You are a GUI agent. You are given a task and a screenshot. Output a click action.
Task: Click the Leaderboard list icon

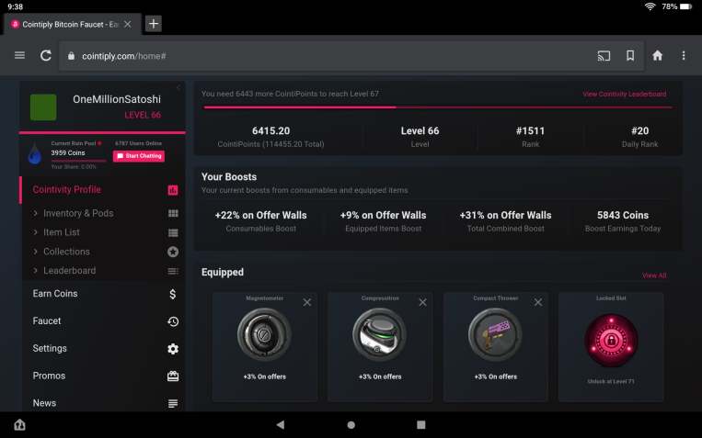[173, 271]
